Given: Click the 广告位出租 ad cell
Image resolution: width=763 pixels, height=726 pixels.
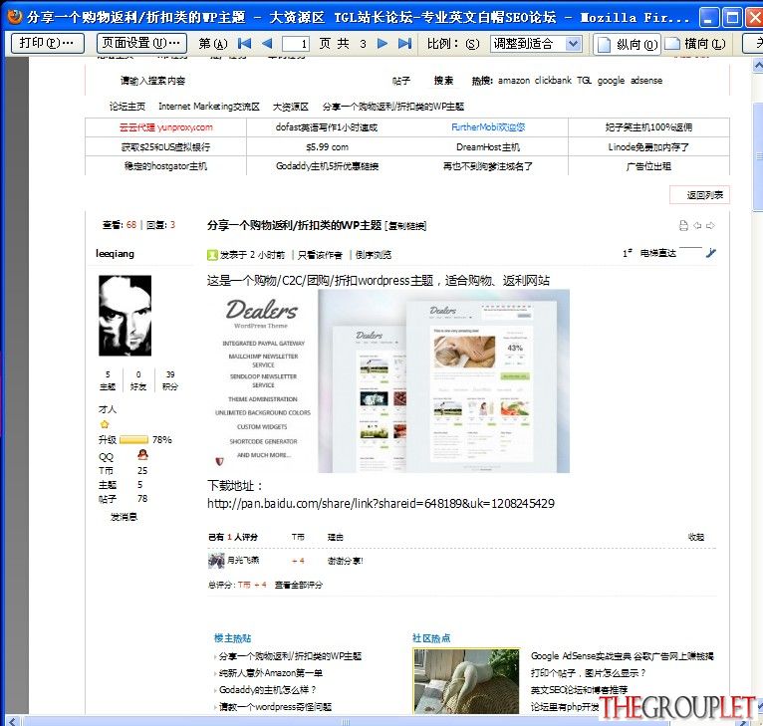Looking at the screenshot, I should 648,166.
